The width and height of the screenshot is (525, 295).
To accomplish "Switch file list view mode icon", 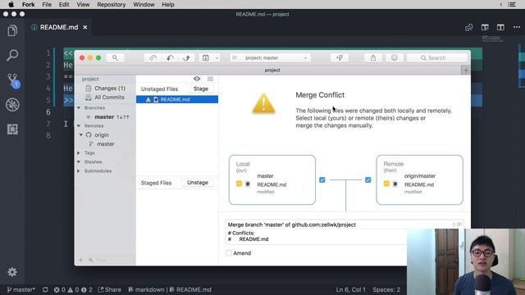I will [x=210, y=79].
